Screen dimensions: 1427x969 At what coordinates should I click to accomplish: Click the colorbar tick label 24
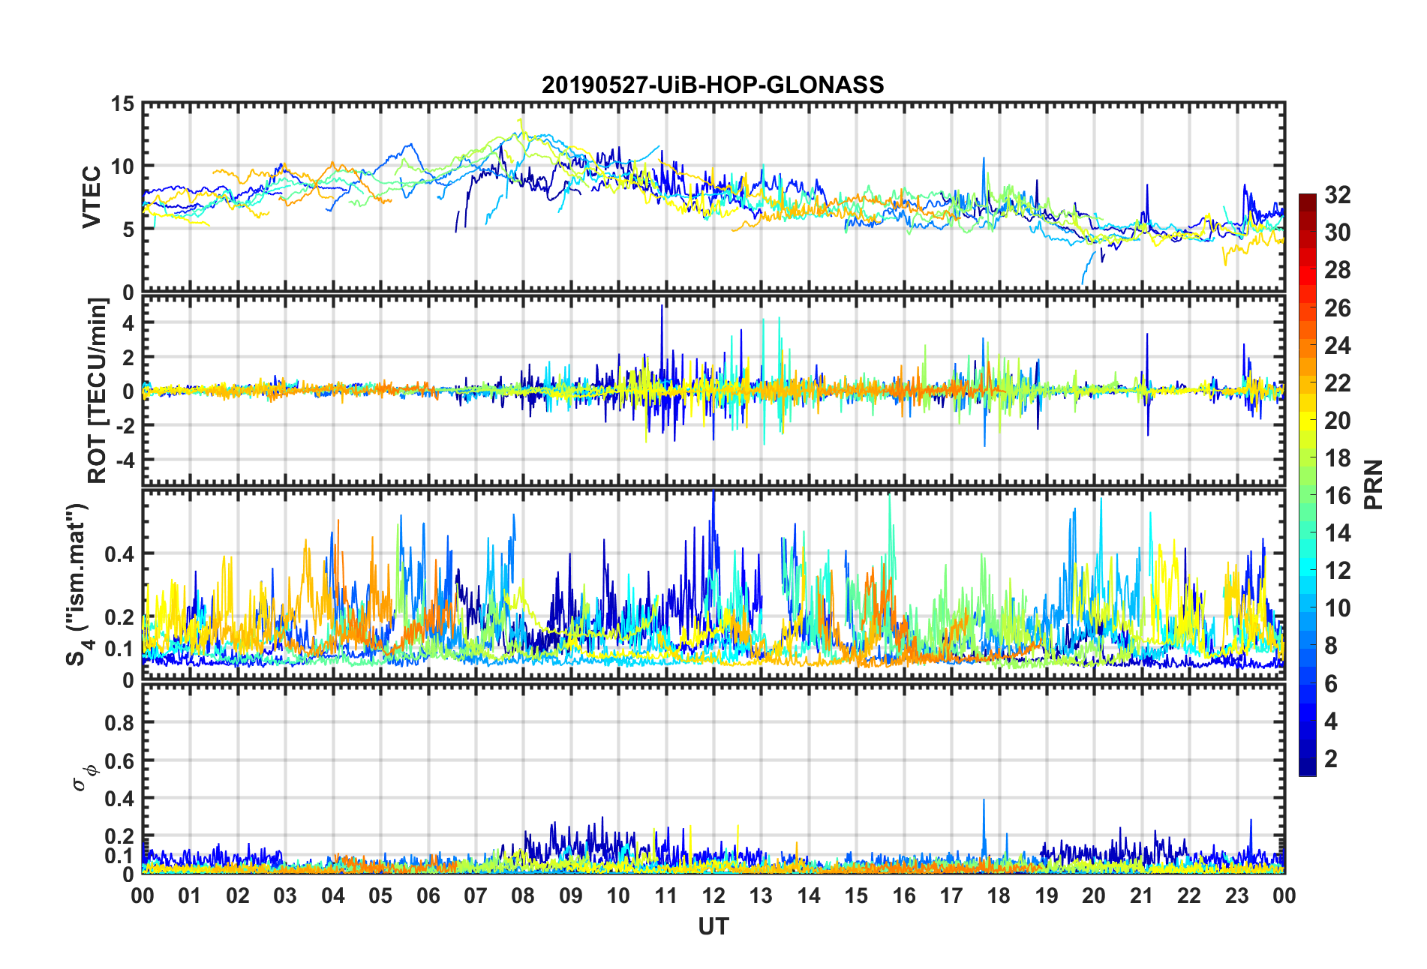(x=1338, y=346)
